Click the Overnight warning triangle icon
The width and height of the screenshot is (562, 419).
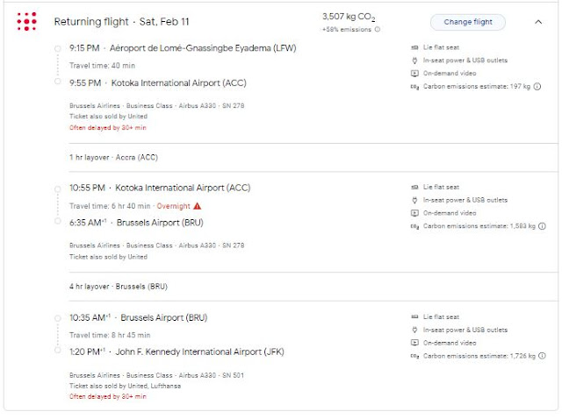coord(197,206)
